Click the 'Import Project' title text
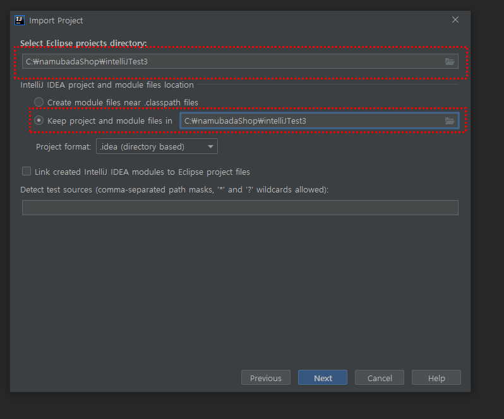504x419 pixels. (x=56, y=21)
